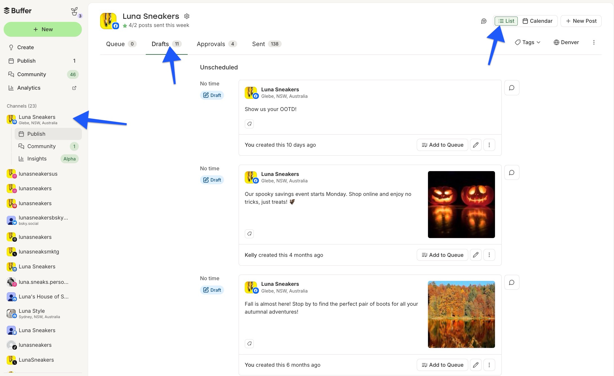Open more options for the Fall boots draft
Viewport: 614px width, 376px height.
click(x=489, y=365)
